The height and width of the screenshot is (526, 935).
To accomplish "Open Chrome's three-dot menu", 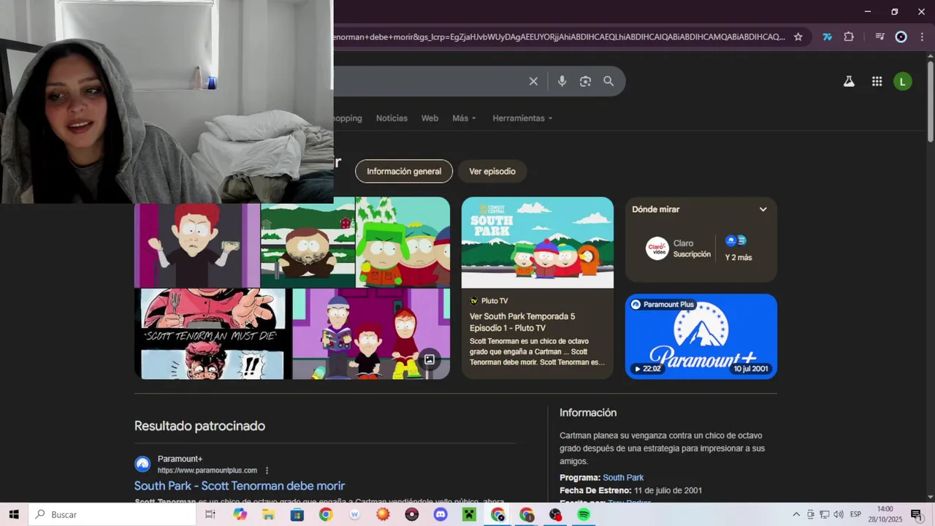I will coord(921,37).
